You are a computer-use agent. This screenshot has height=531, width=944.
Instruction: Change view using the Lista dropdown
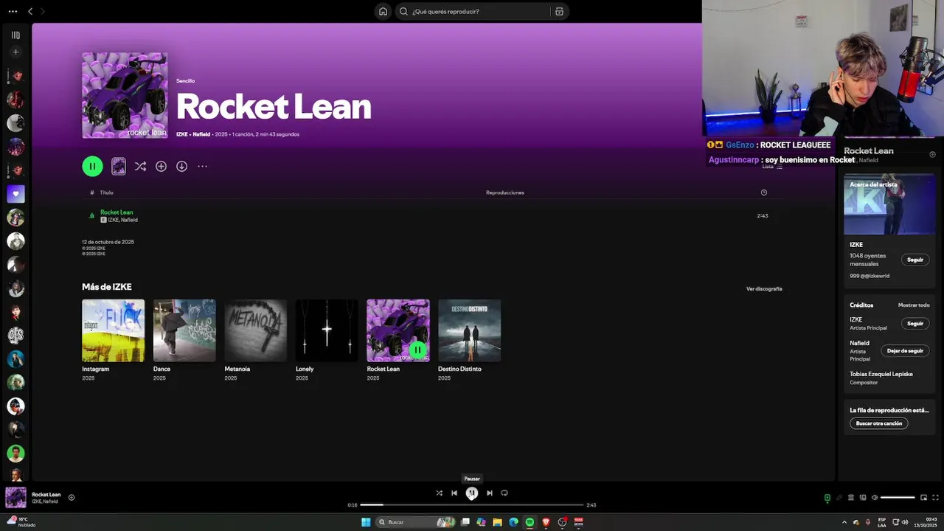pos(772,167)
